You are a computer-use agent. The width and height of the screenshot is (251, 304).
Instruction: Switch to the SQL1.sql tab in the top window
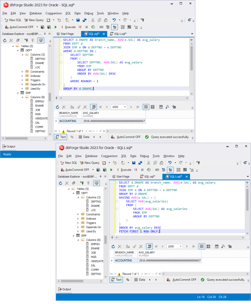(x=118, y=34)
